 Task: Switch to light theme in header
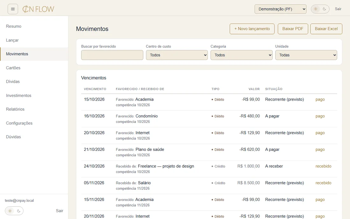point(316,9)
